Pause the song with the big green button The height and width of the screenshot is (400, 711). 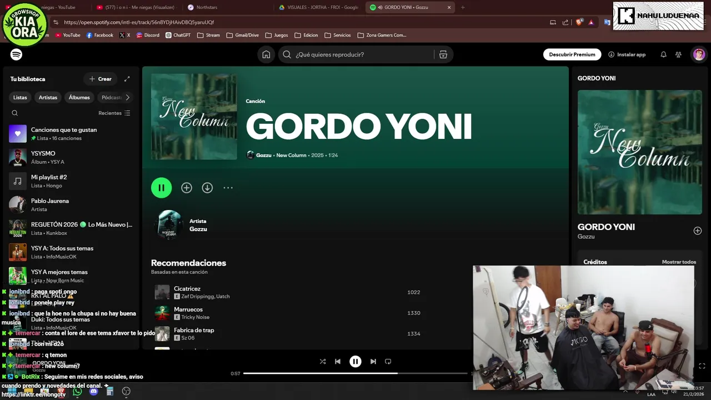pyautogui.click(x=161, y=188)
